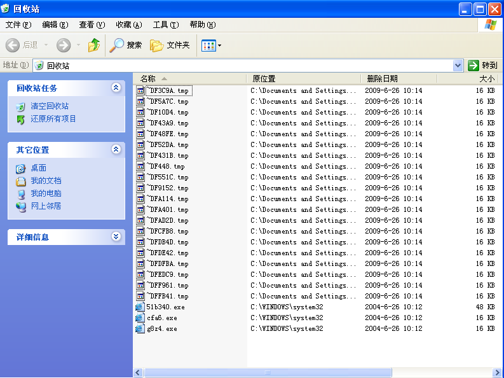
Task: Open 桌面 in other places
Action: (x=38, y=168)
